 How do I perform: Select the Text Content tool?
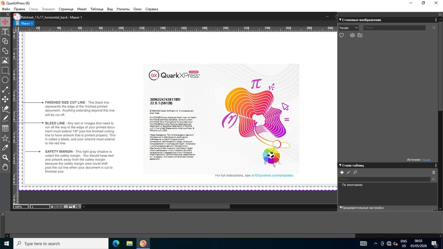click(5, 31)
